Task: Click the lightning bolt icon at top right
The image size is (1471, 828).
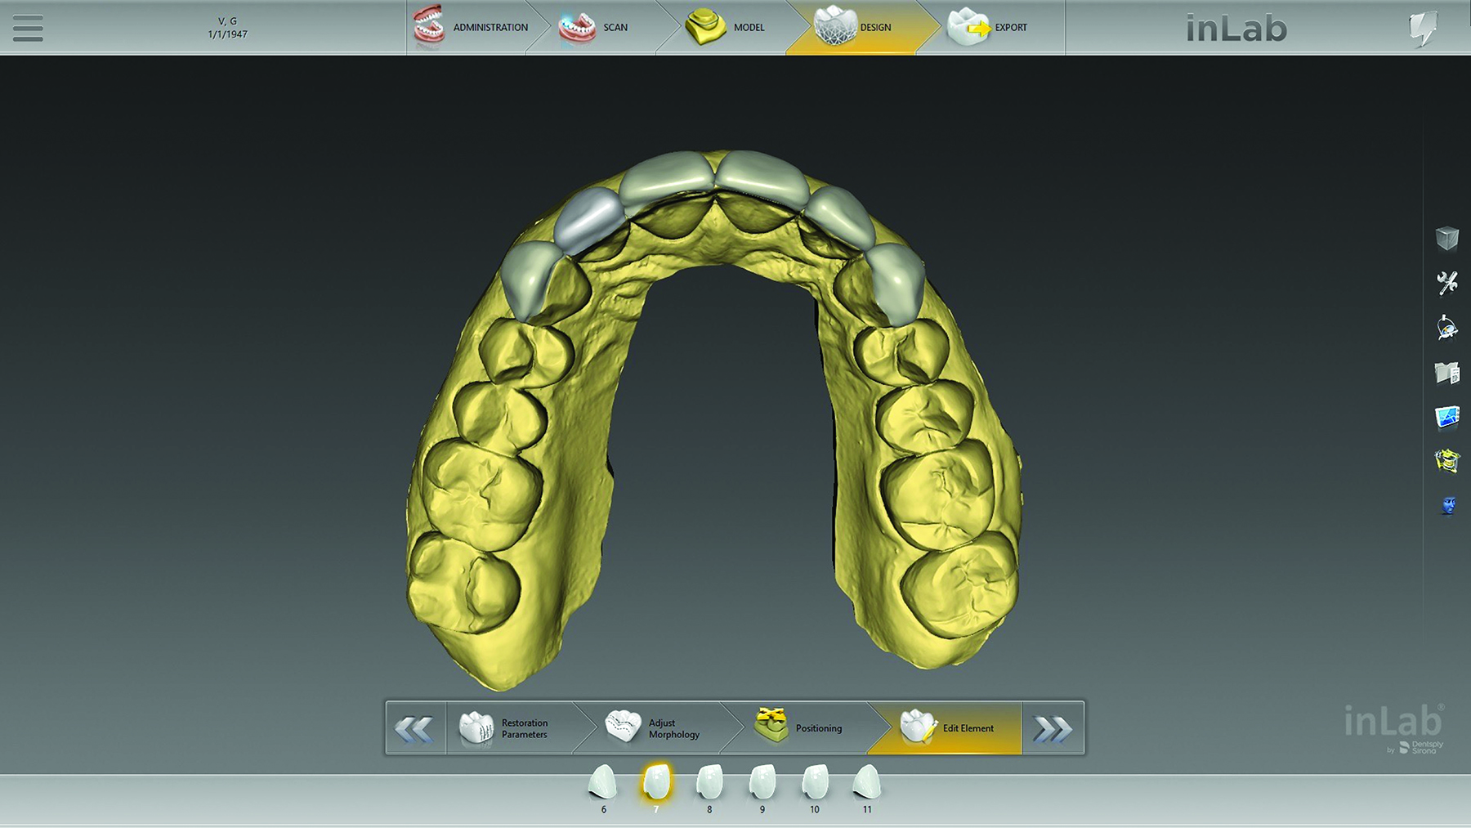Action: 1423,29
